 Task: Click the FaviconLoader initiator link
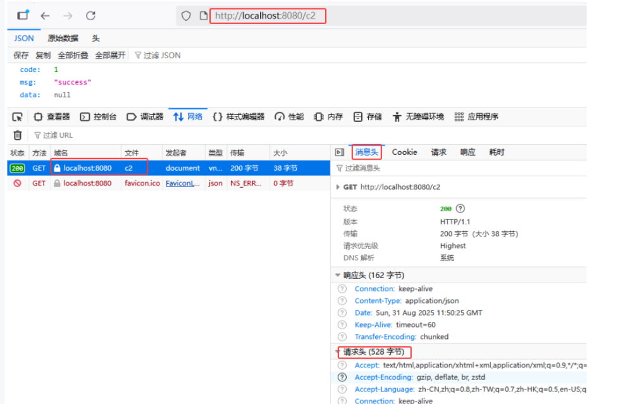(182, 183)
